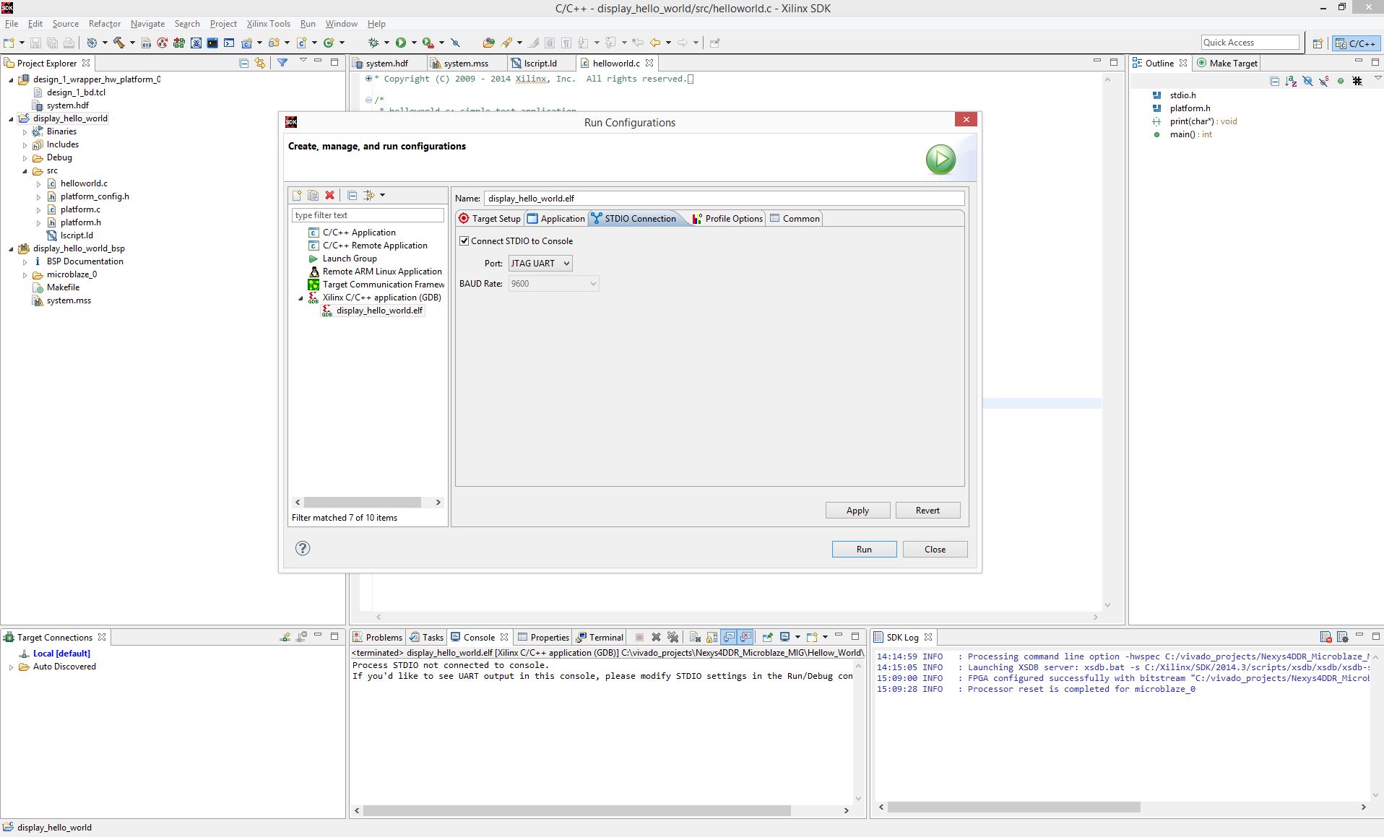Screen dimensions: 1384x837
Task: Click the type filter text field
Action: pyautogui.click(x=368, y=214)
